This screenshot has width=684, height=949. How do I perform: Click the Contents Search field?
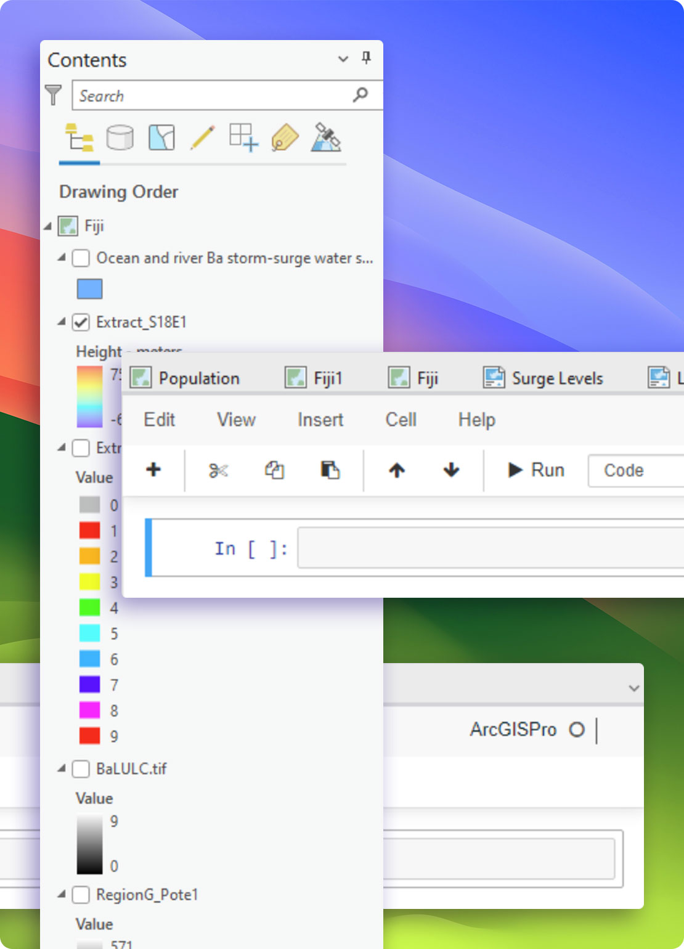click(x=213, y=96)
